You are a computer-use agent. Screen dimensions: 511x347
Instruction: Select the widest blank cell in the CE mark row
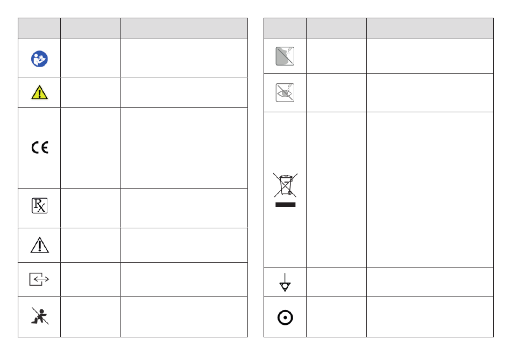(184, 148)
